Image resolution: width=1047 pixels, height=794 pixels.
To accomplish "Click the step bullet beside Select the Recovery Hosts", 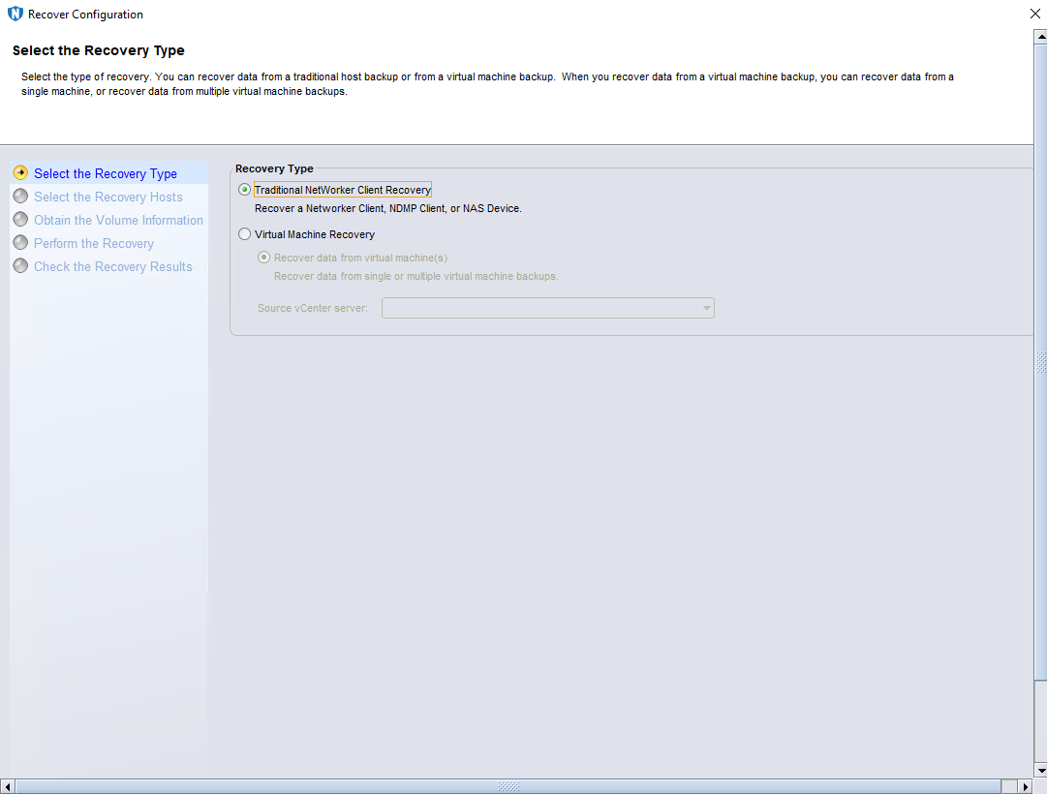I will 20,196.
